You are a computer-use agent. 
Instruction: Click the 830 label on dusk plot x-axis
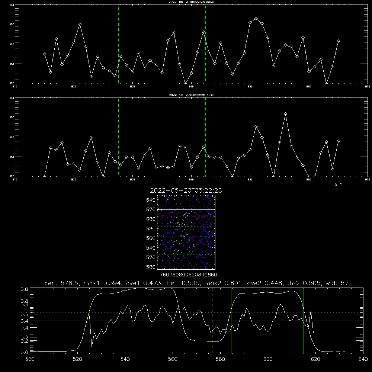pyautogui.click(x=132, y=180)
